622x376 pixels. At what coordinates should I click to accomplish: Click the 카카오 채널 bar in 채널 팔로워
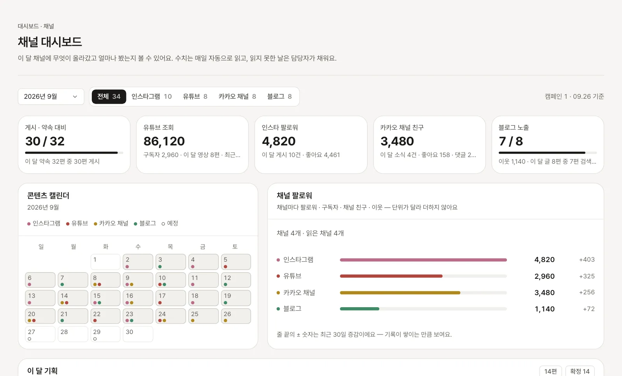tap(423, 293)
